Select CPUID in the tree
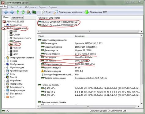This screenshot has height=114, width=145. point(15,35)
